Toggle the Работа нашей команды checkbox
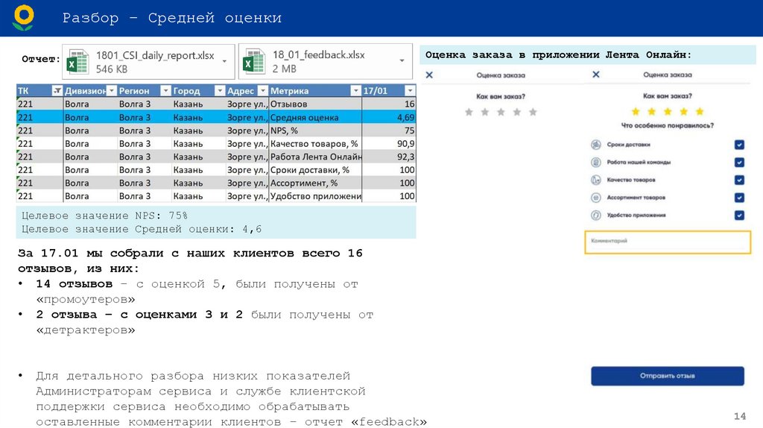 [739, 162]
